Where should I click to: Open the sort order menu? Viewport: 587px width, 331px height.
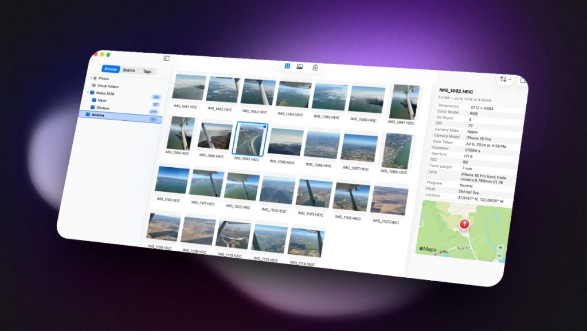[x=505, y=79]
